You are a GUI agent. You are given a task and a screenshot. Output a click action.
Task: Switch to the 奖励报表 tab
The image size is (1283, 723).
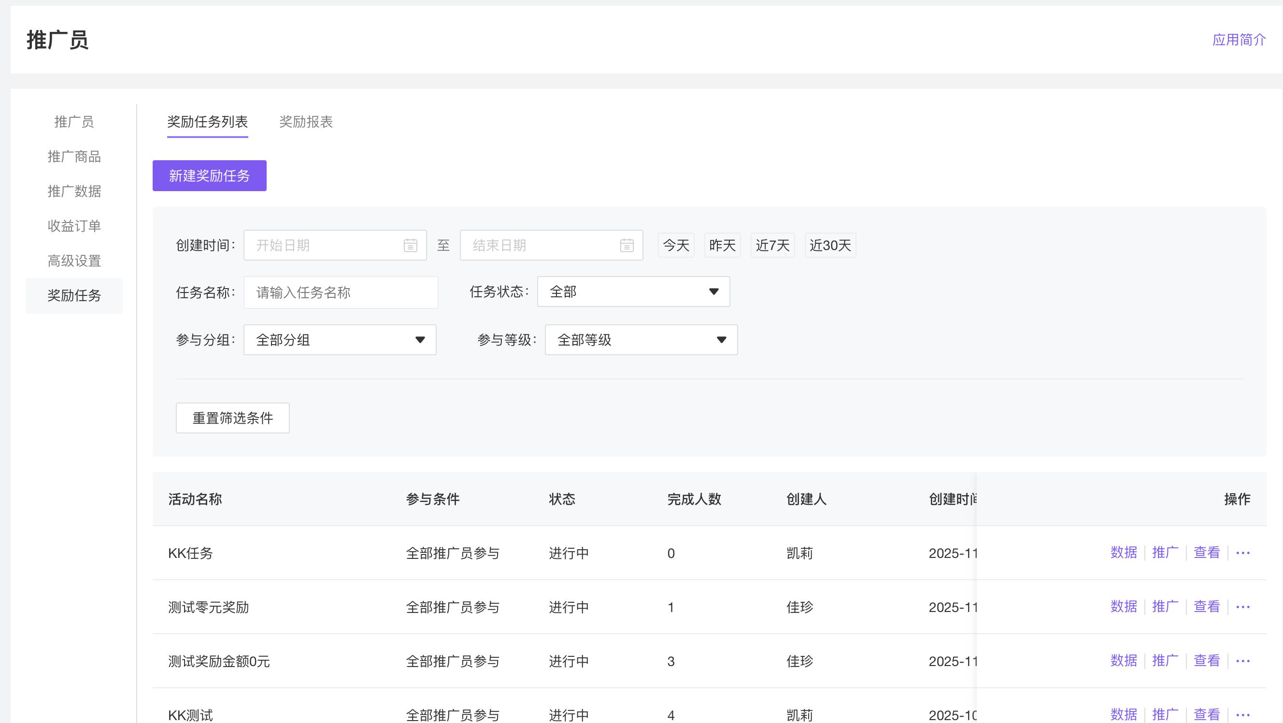pyautogui.click(x=306, y=122)
